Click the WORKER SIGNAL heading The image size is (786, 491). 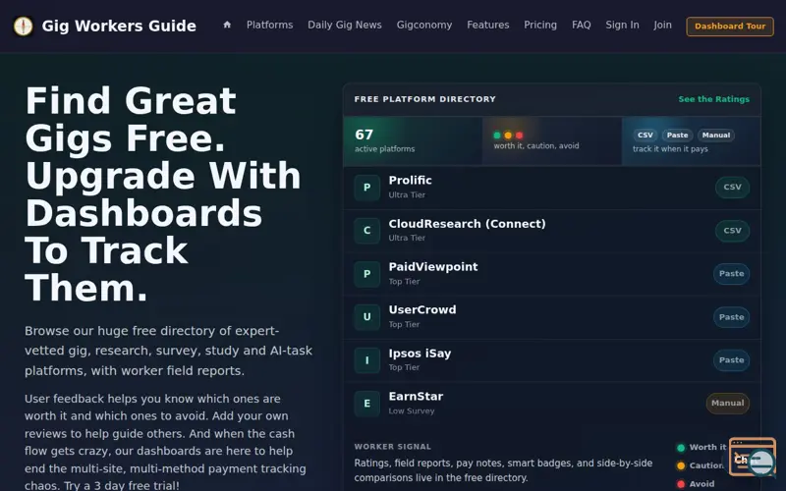coord(392,447)
